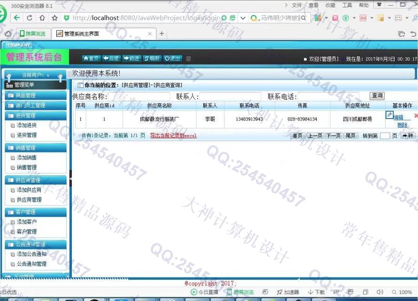
Task: Open 添加供应商 in the sidebar
Action: coord(29,190)
